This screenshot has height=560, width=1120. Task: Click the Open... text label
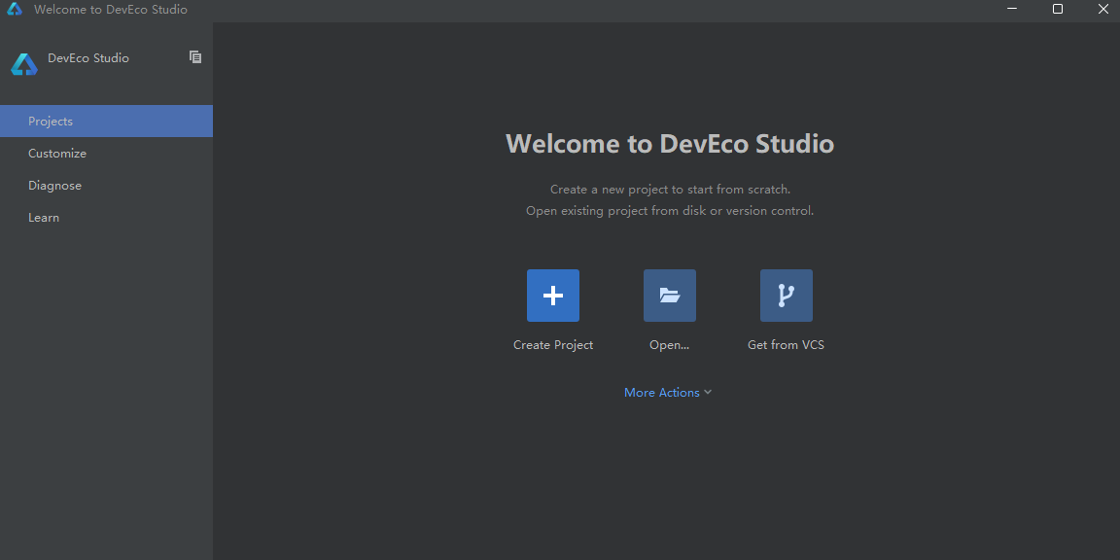[x=669, y=345]
